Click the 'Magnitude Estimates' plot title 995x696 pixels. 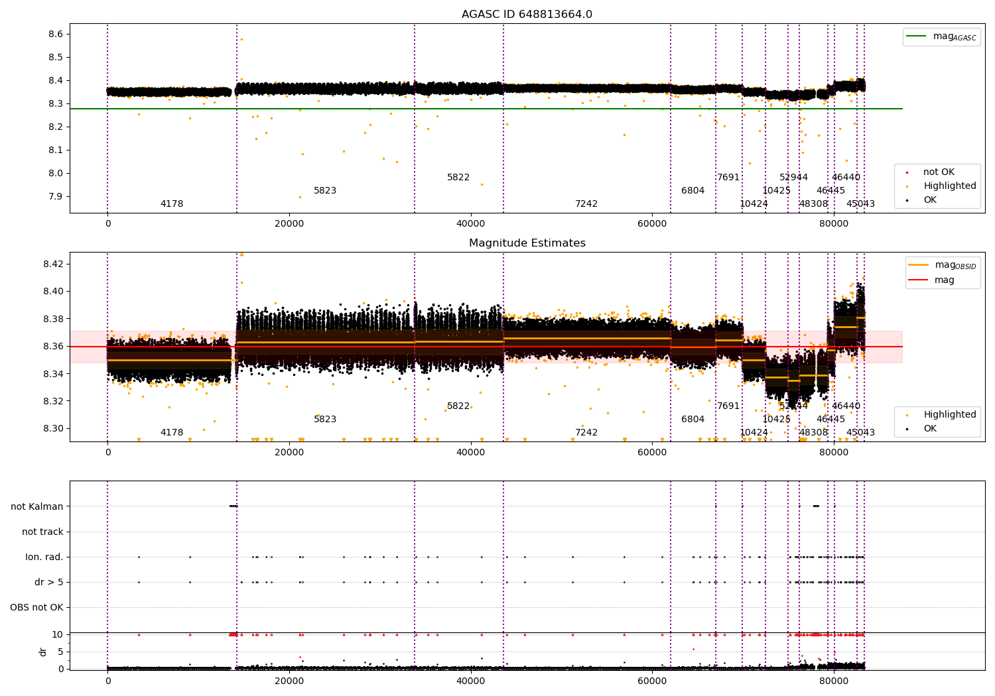(x=527, y=243)
